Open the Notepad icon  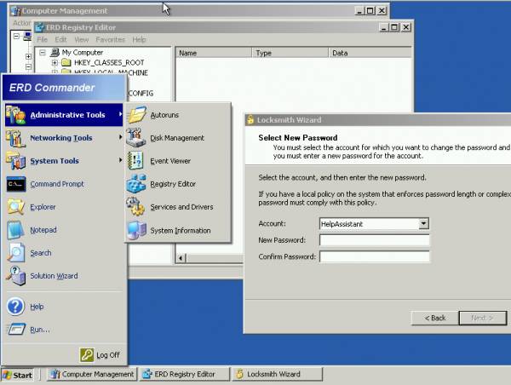coord(15,230)
